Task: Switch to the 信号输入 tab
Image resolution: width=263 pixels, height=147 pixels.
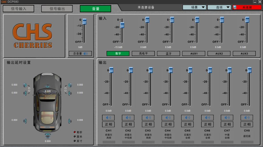Action: [x=19, y=9]
